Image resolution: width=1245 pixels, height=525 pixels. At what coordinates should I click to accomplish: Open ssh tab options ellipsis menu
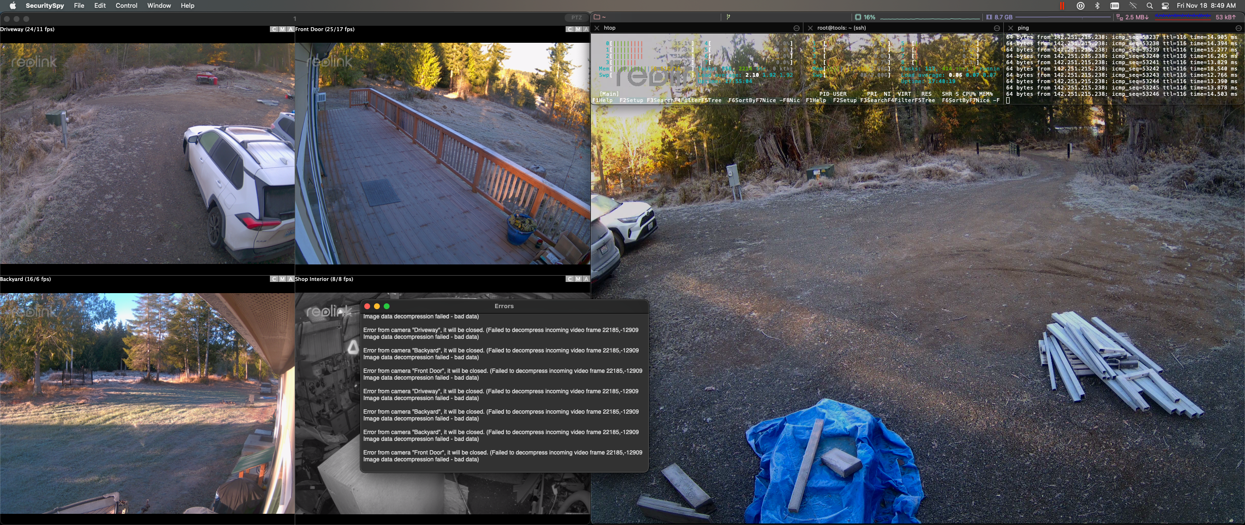pyautogui.click(x=997, y=28)
